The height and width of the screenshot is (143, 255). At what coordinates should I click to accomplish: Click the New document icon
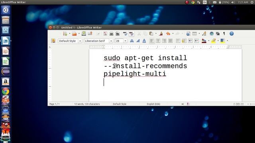tap(65, 34)
